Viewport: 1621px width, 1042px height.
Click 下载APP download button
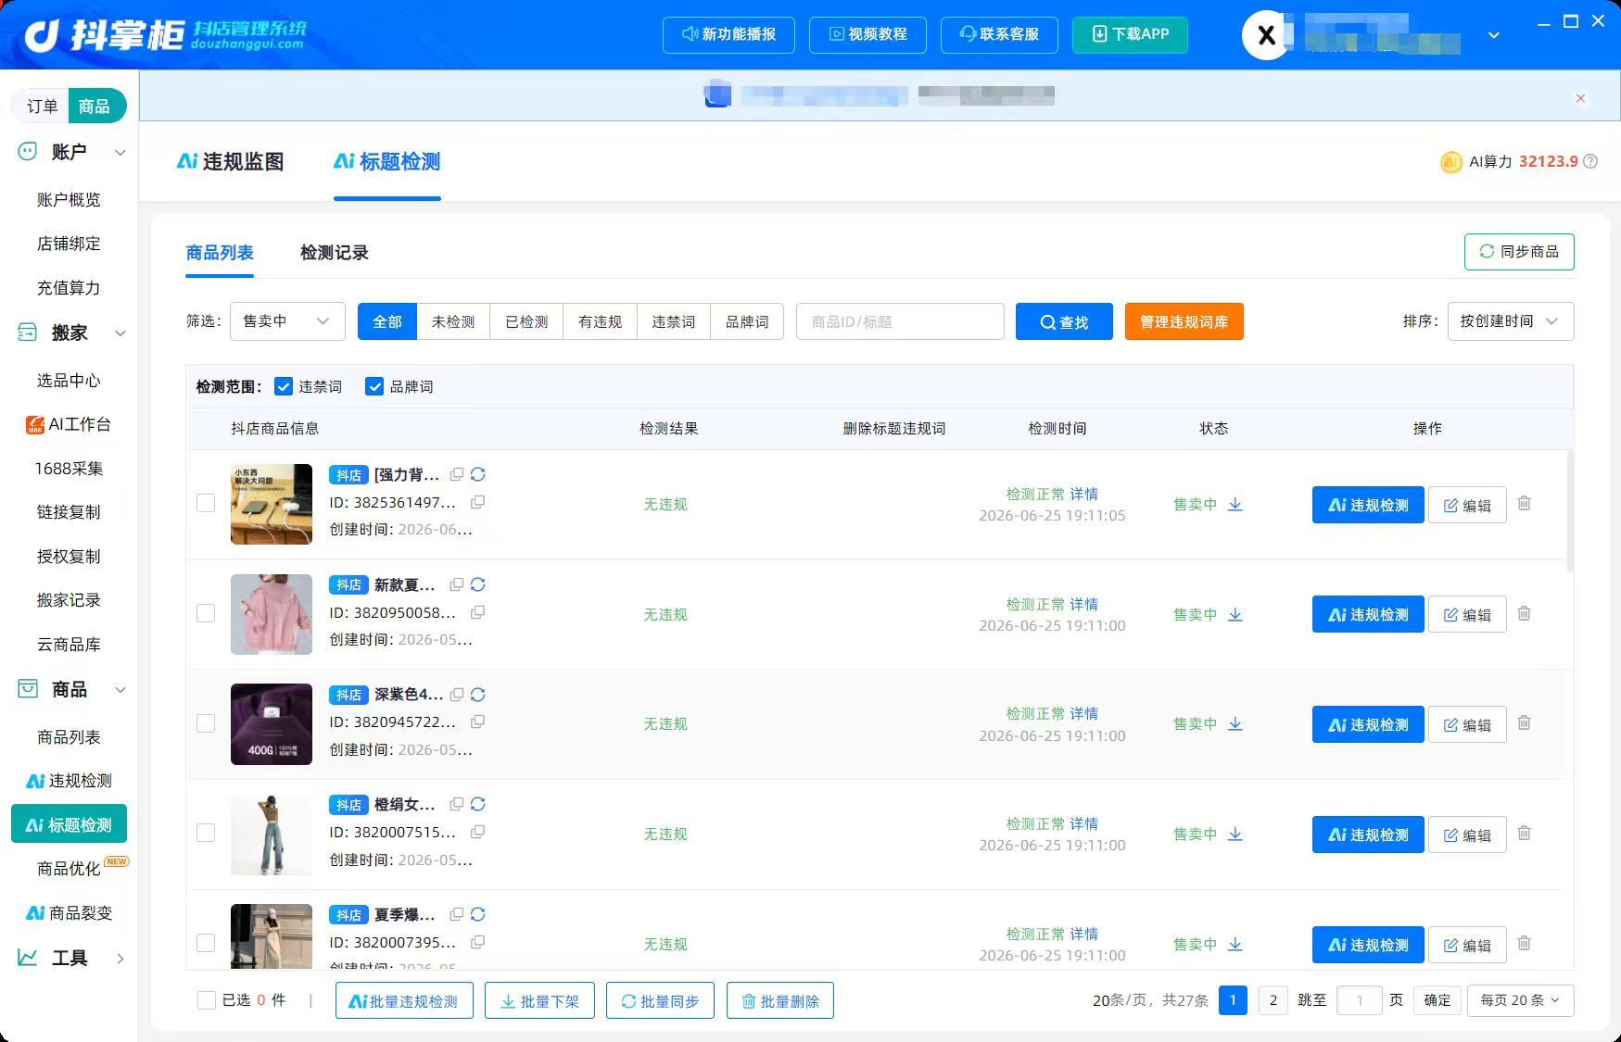pos(1130,34)
